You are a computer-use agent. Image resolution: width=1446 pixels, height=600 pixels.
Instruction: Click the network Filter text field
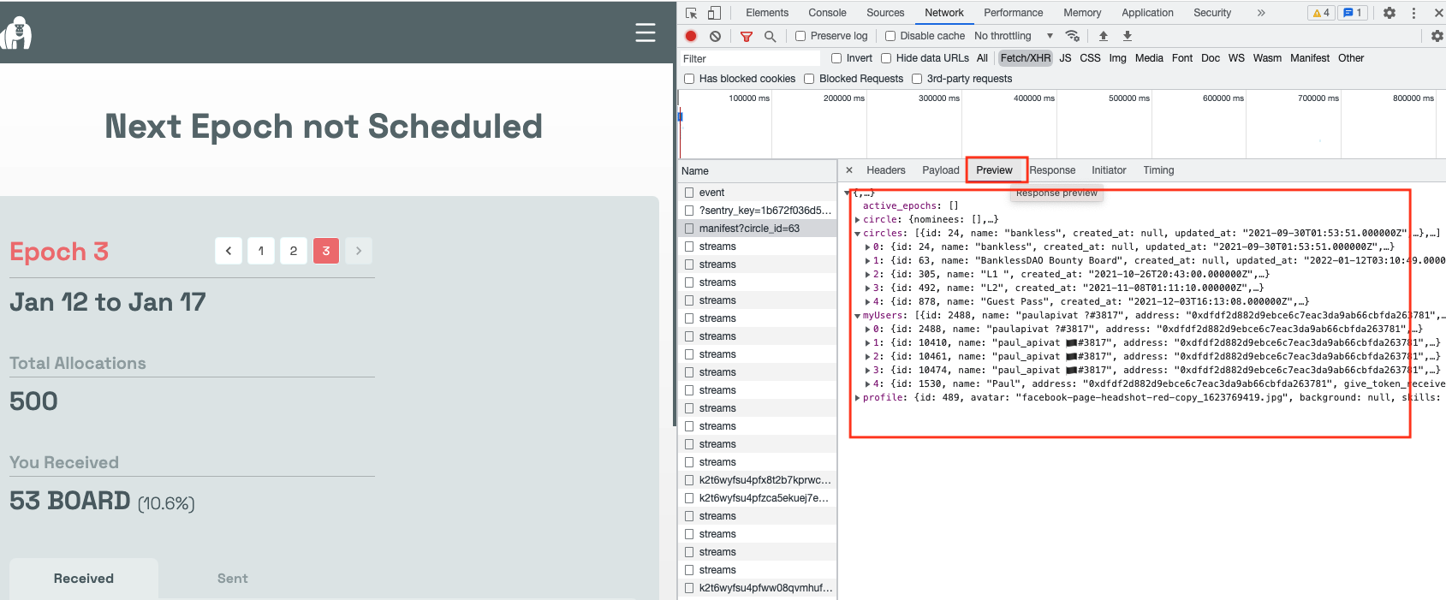pos(750,59)
